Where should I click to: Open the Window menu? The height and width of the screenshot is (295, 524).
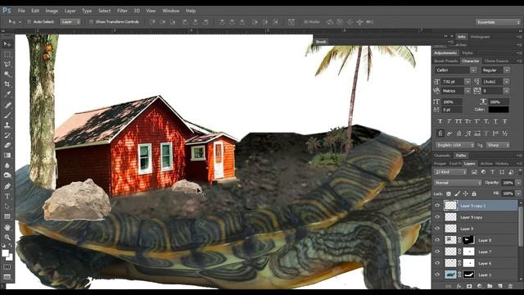coord(171,11)
